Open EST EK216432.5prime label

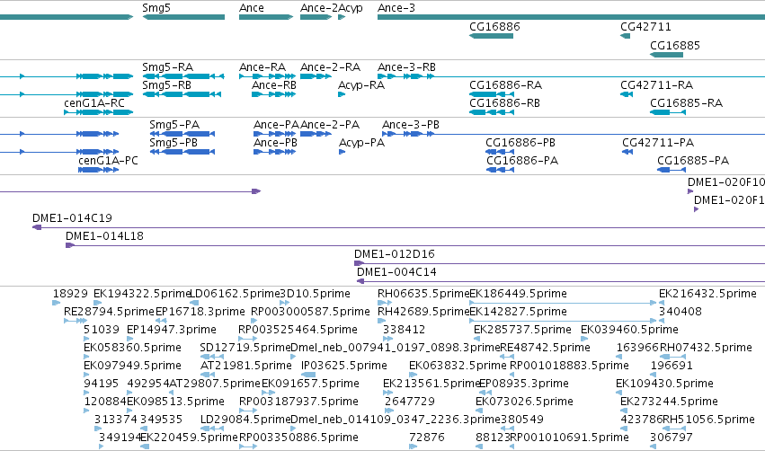(x=707, y=294)
